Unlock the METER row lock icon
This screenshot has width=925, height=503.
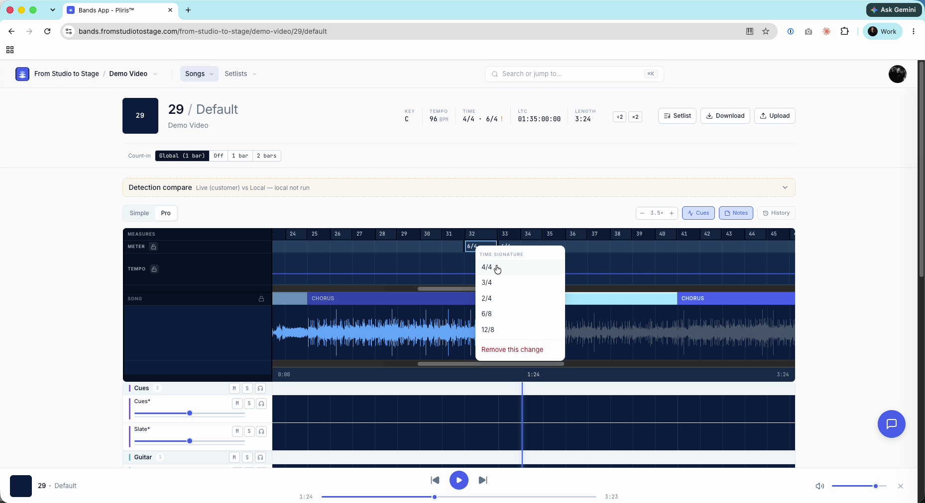pyautogui.click(x=154, y=247)
